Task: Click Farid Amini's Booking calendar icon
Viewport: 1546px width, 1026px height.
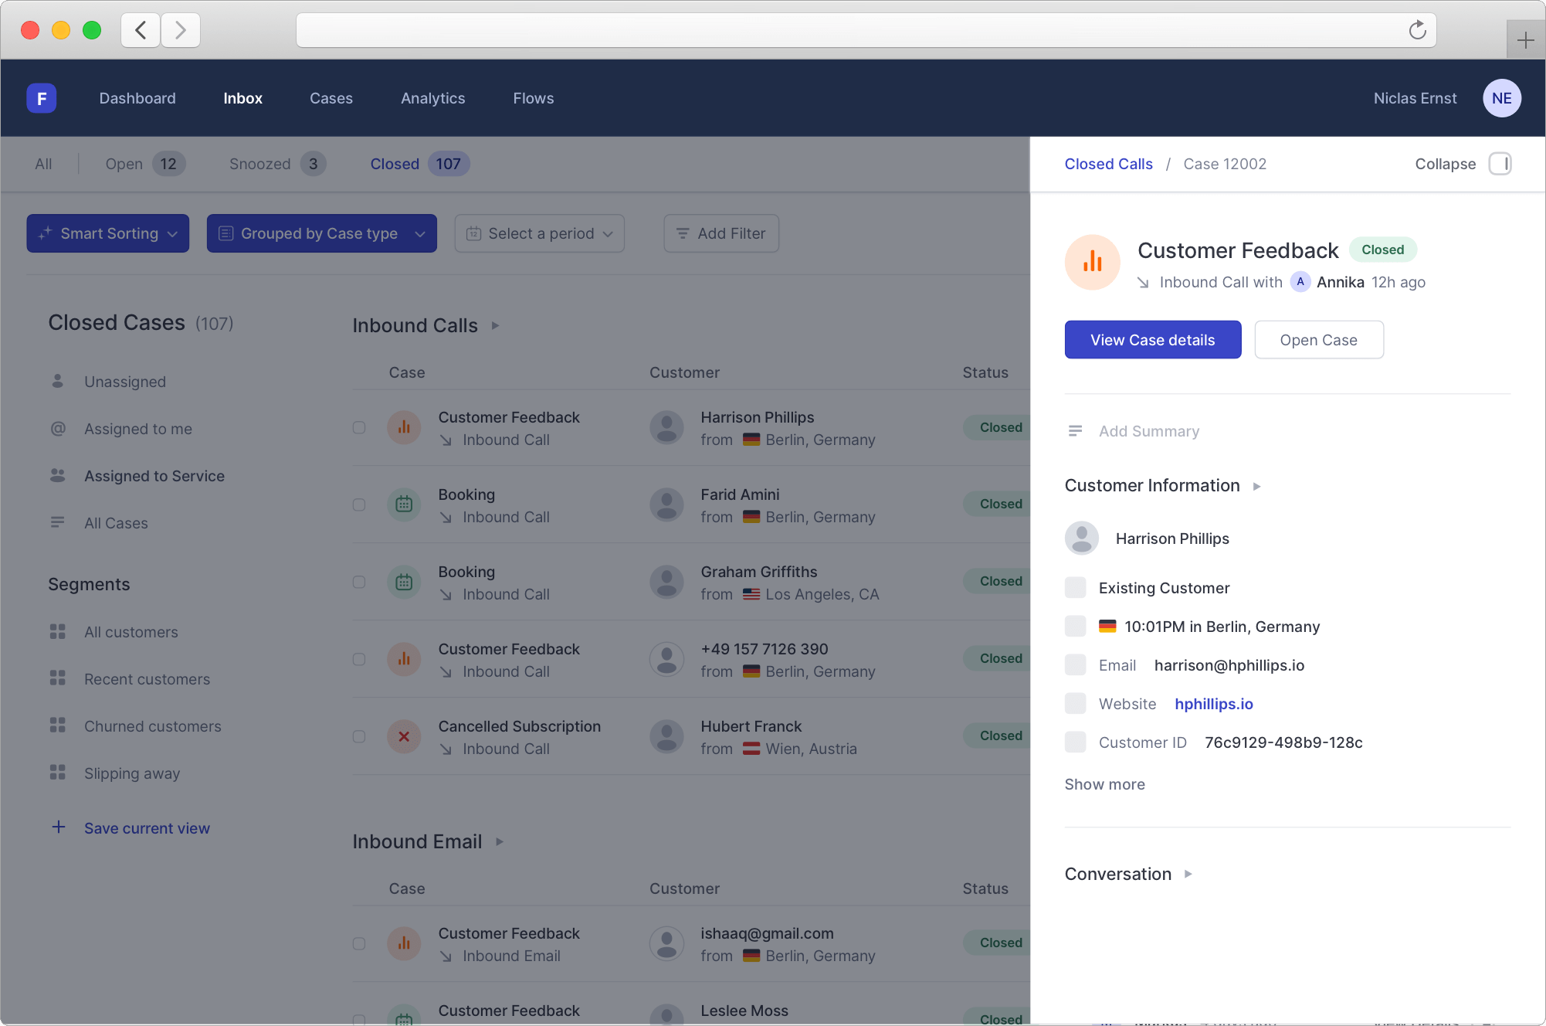Action: (x=404, y=505)
